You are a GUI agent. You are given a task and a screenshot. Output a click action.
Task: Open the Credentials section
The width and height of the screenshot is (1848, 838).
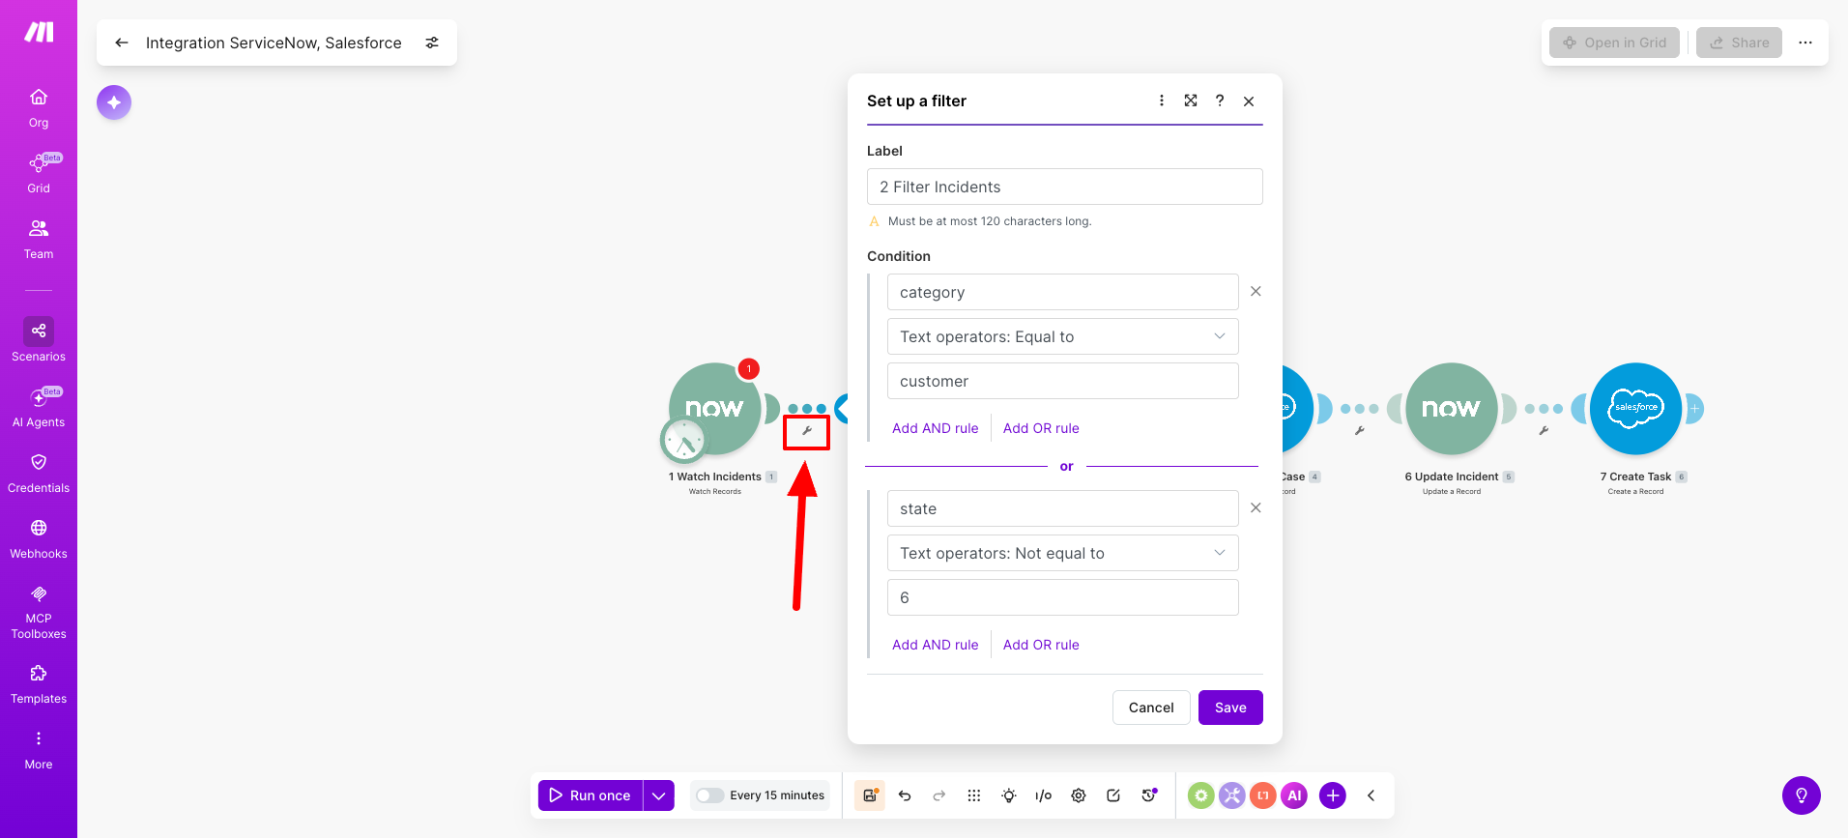tap(39, 474)
